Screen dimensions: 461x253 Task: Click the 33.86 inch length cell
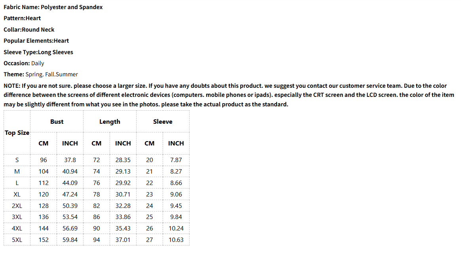(x=123, y=217)
